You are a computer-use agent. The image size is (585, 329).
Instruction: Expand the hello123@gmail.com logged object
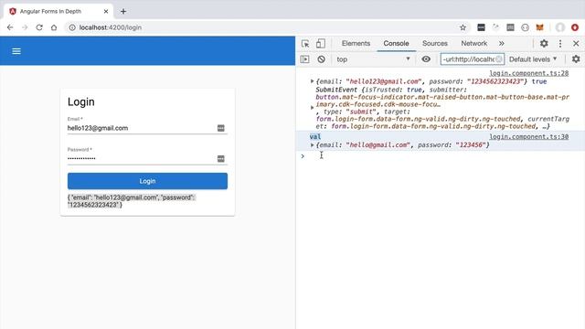point(313,81)
